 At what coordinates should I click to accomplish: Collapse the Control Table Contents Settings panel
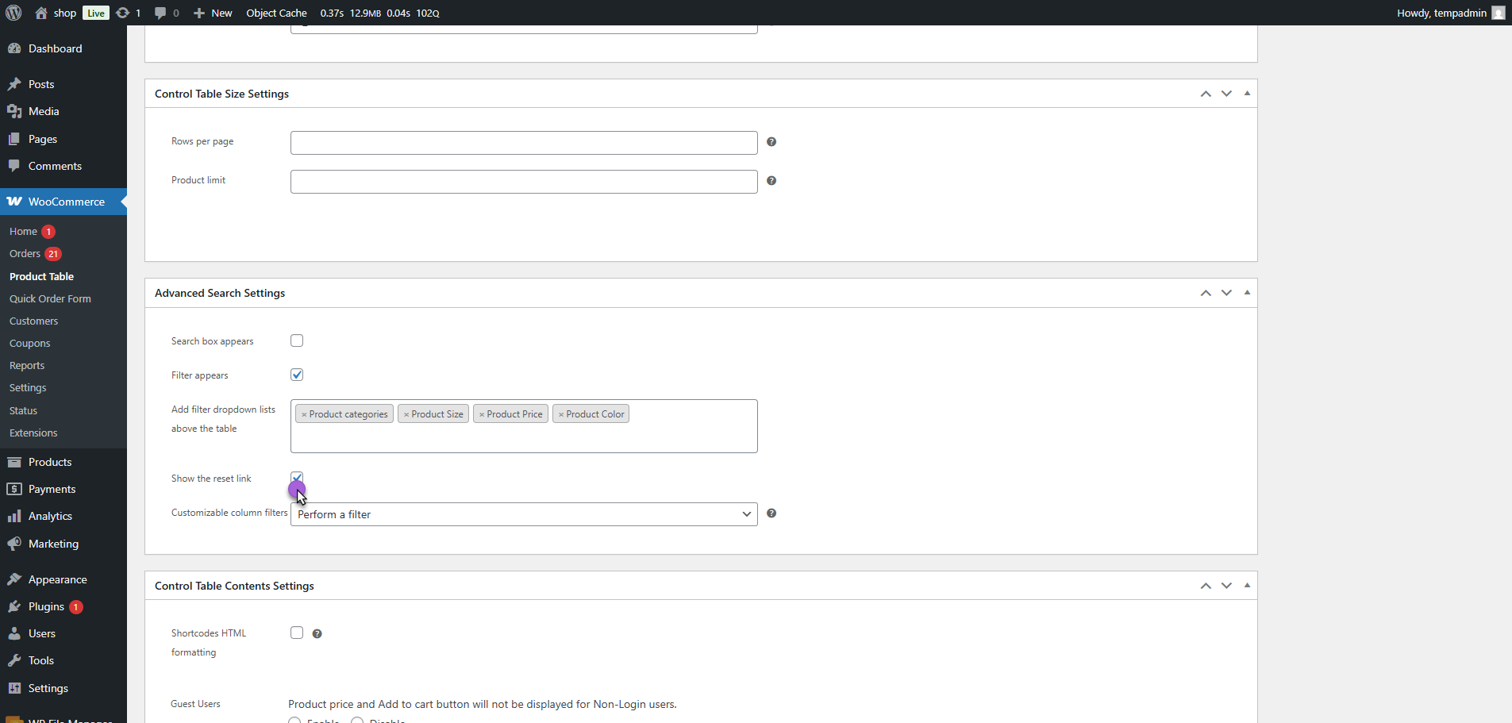(1247, 586)
